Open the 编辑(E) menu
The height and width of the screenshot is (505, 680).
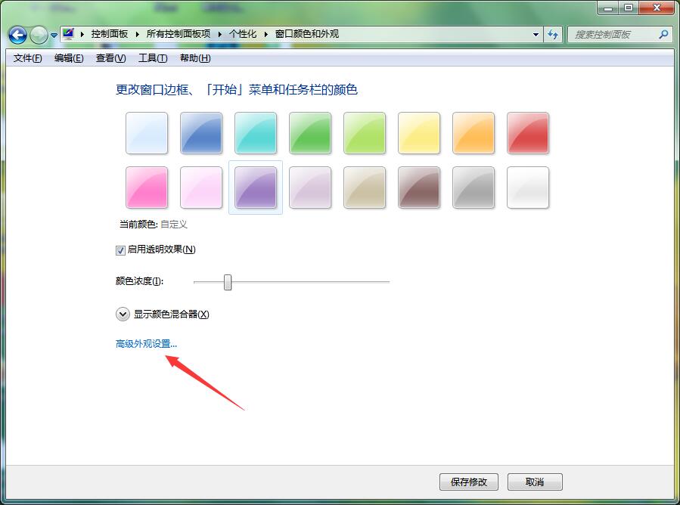[69, 58]
